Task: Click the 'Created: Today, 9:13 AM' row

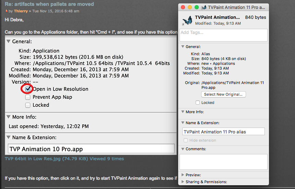Action: coord(207,68)
